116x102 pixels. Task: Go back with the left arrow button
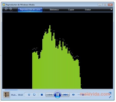coord(6,9)
